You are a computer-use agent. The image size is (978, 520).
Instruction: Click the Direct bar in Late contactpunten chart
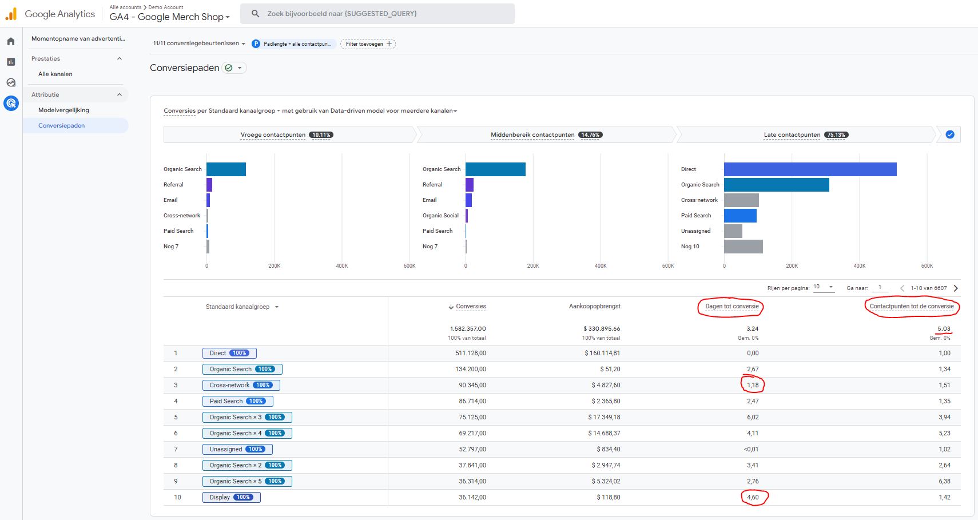tap(810, 169)
